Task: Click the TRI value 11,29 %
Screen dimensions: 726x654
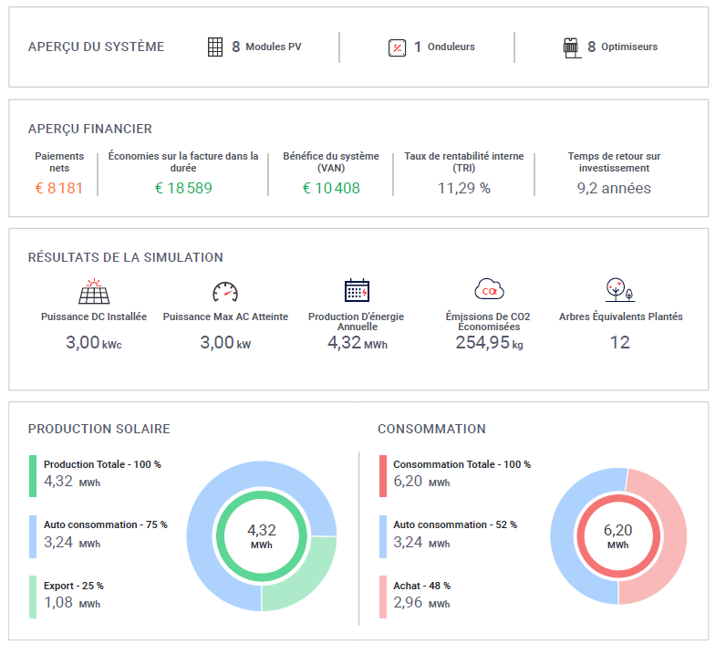Action: point(463,189)
